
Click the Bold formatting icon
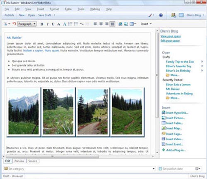coord(42,24)
